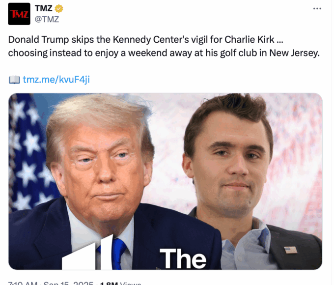Click the TMZ display name
Viewport: 334px width, 285px height.
click(x=44, y=8)
